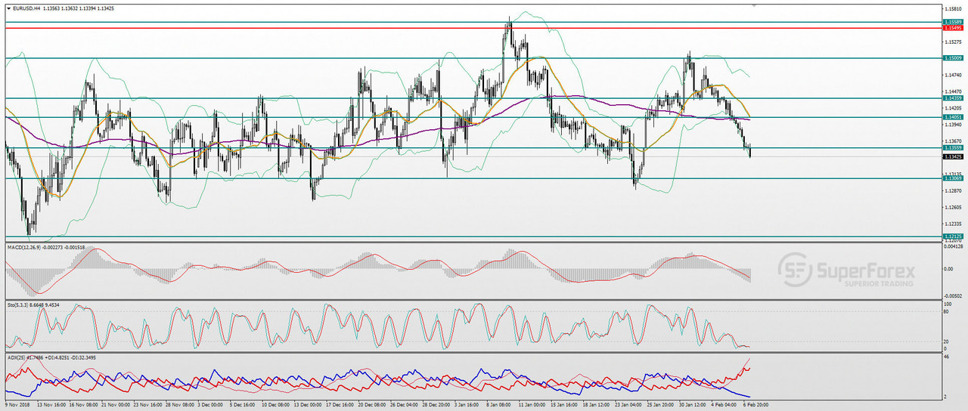Click the 1.12125 price level label
This screenshot has height=411, width=968.
tap(953, 236)
